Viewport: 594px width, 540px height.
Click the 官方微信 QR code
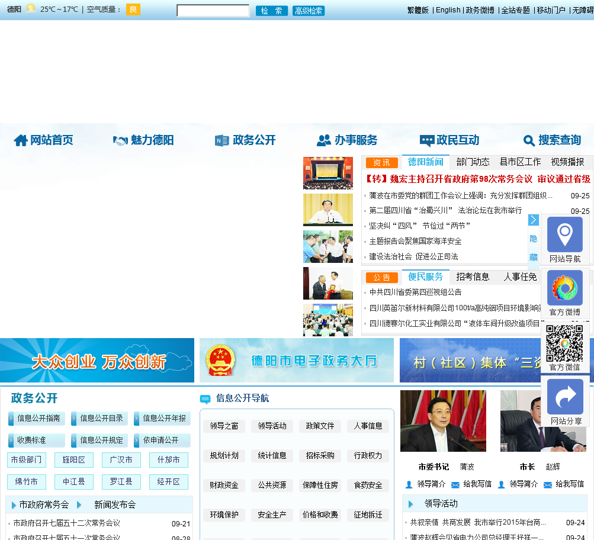tap(564, 343)
